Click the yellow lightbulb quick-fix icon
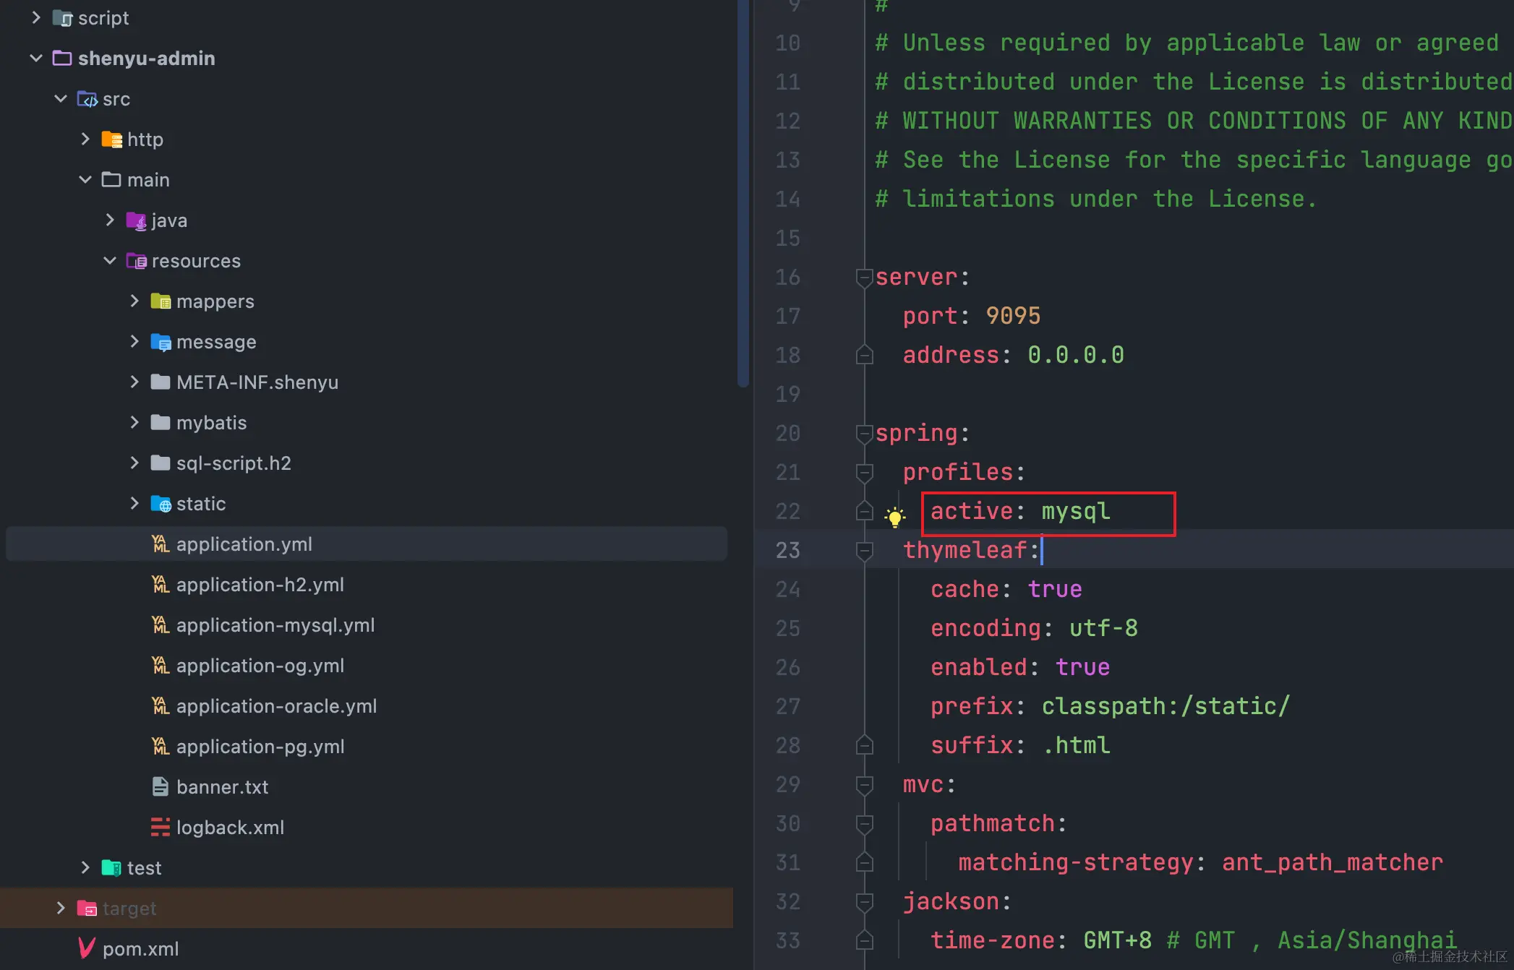The height and width of the screenshot is (970, 1514). (x=894, y=516)
